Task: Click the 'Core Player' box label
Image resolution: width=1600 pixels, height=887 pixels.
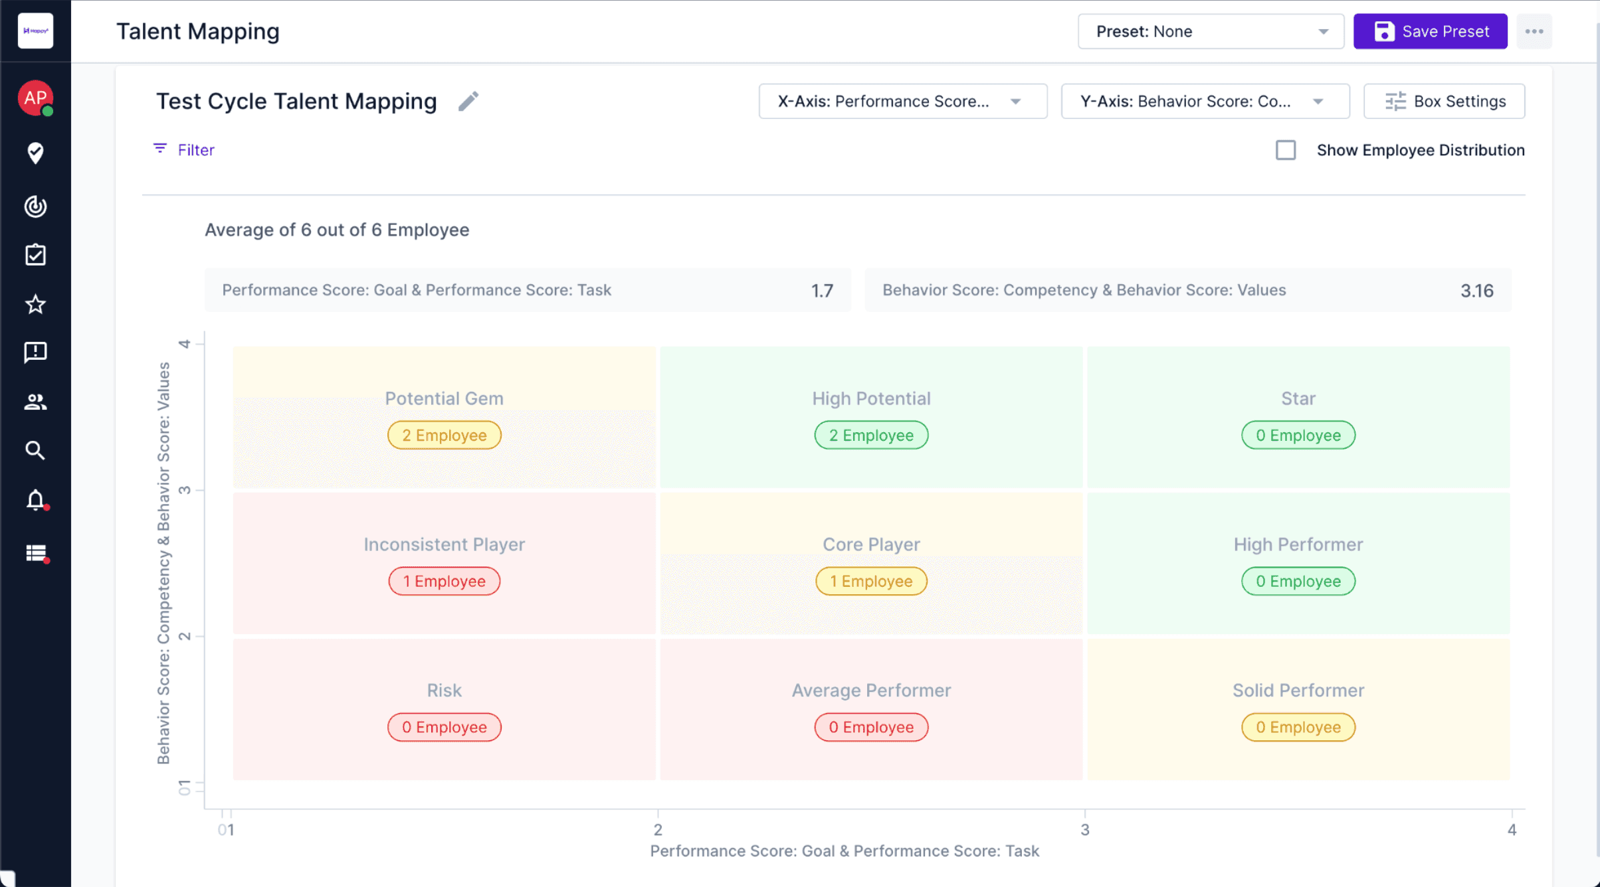Action: [871, 544]
